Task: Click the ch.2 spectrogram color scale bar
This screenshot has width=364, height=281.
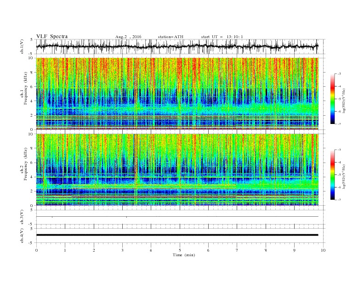Action: click(x=332, y=174)
